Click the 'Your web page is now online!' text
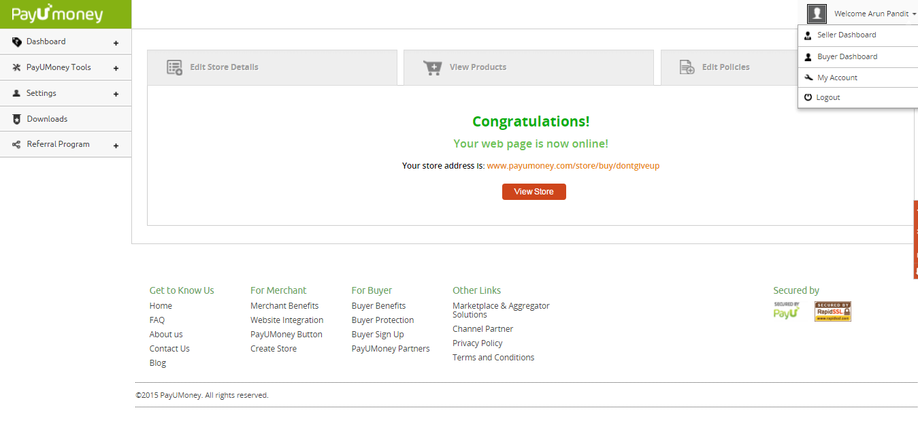918x442 pixels. click(531, 144)
